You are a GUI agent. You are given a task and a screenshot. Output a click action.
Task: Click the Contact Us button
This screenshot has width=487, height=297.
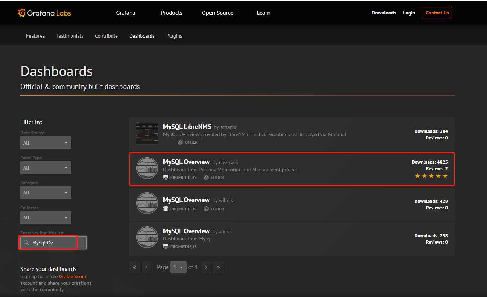[437, 13]
